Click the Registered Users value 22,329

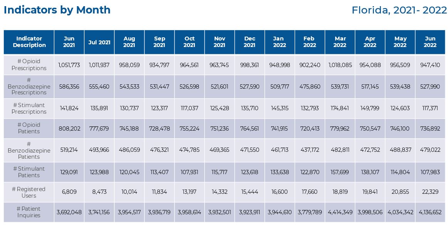[x=430, y=192]
